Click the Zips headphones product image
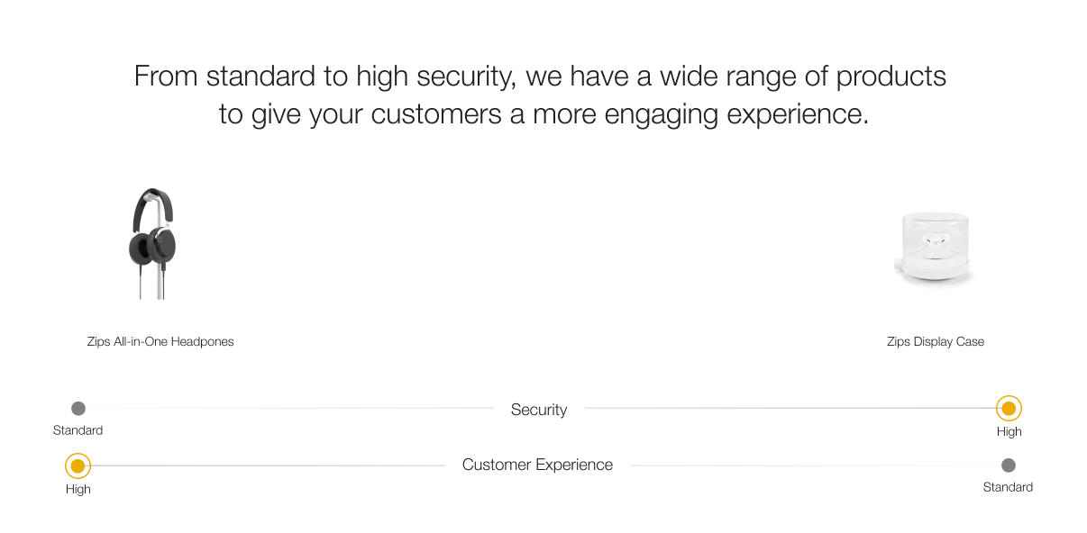 152,242
